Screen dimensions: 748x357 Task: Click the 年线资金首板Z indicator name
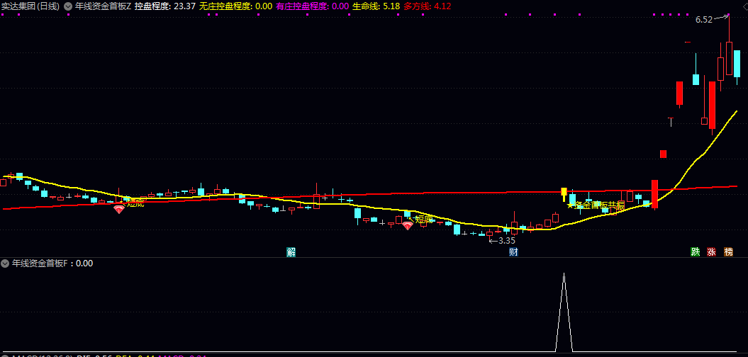(x=103, y=6)
